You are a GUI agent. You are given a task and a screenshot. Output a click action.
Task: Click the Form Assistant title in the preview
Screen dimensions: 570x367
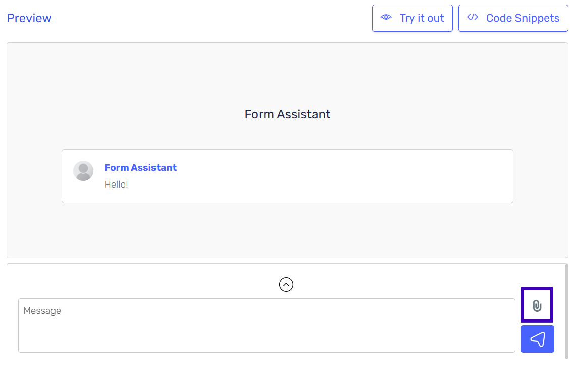coord(287,114)
